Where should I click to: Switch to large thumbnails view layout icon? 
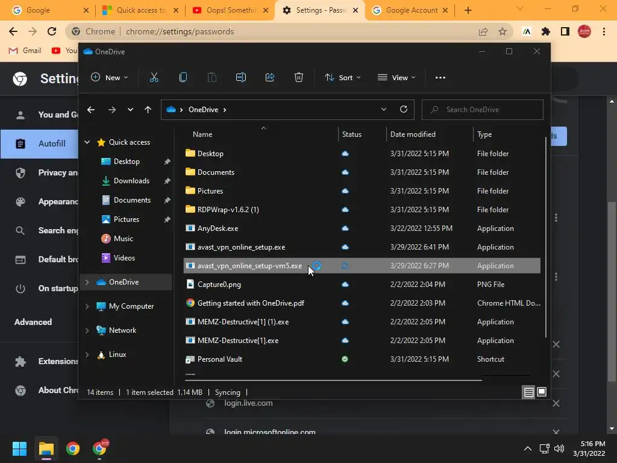click(542, 392)
